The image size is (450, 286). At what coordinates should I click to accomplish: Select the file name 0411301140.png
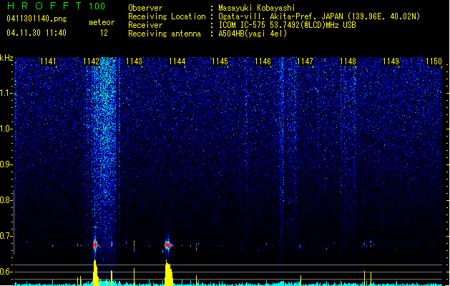36,19
